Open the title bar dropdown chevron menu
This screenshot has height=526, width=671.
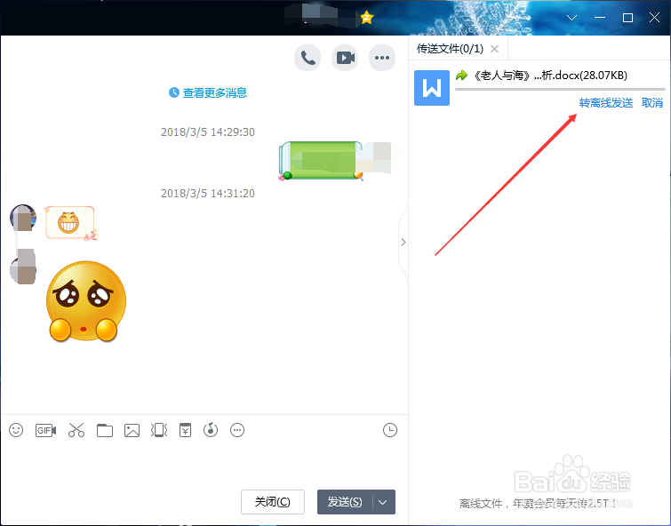(x=571, y=18)
